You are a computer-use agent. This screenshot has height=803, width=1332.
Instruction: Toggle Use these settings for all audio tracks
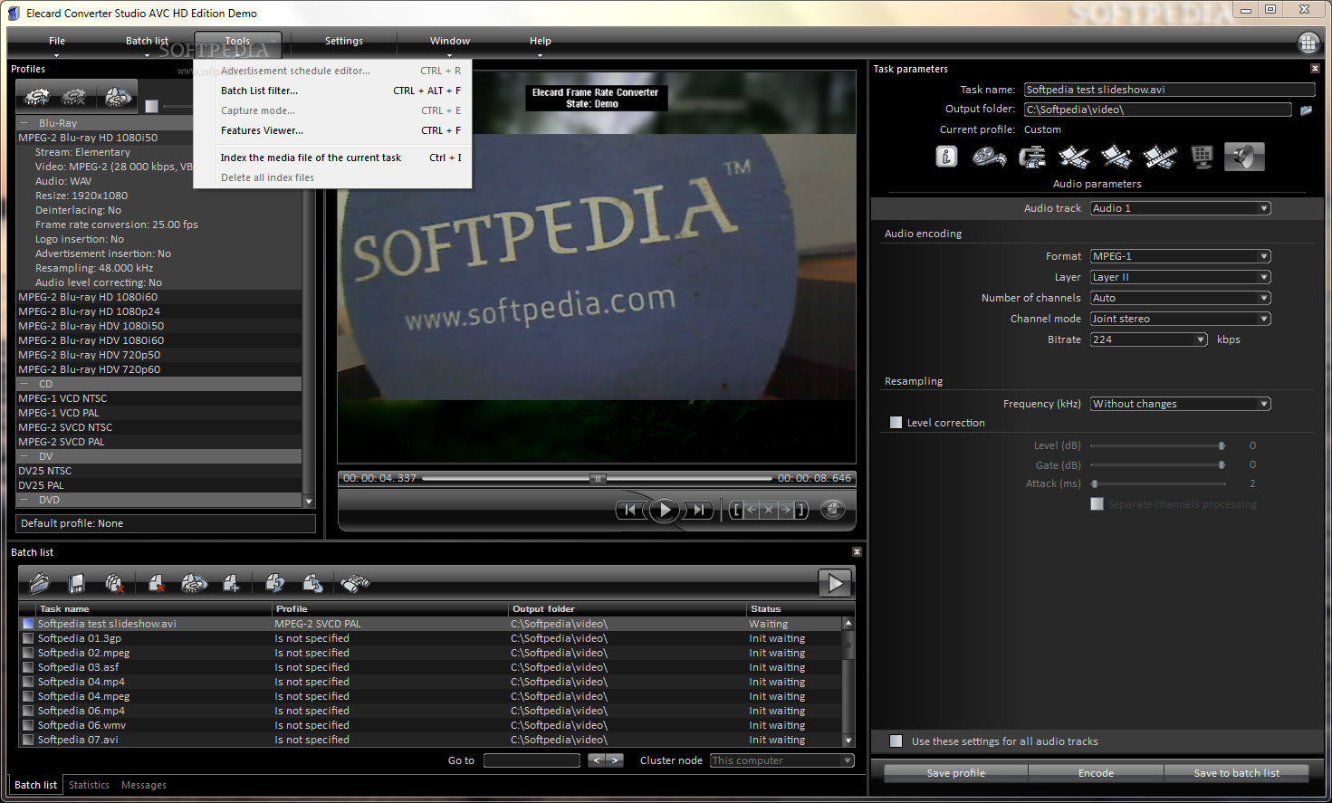click(x=896, y=741)
